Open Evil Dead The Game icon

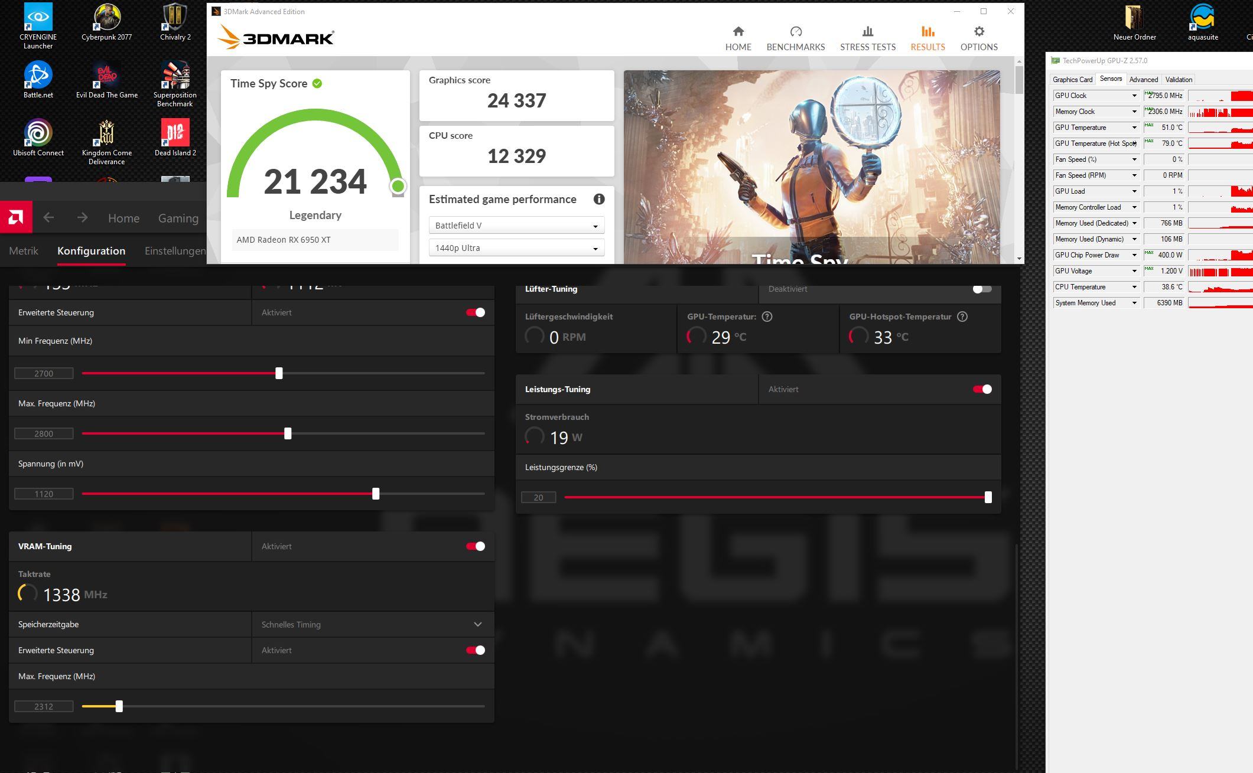[107, 80]
